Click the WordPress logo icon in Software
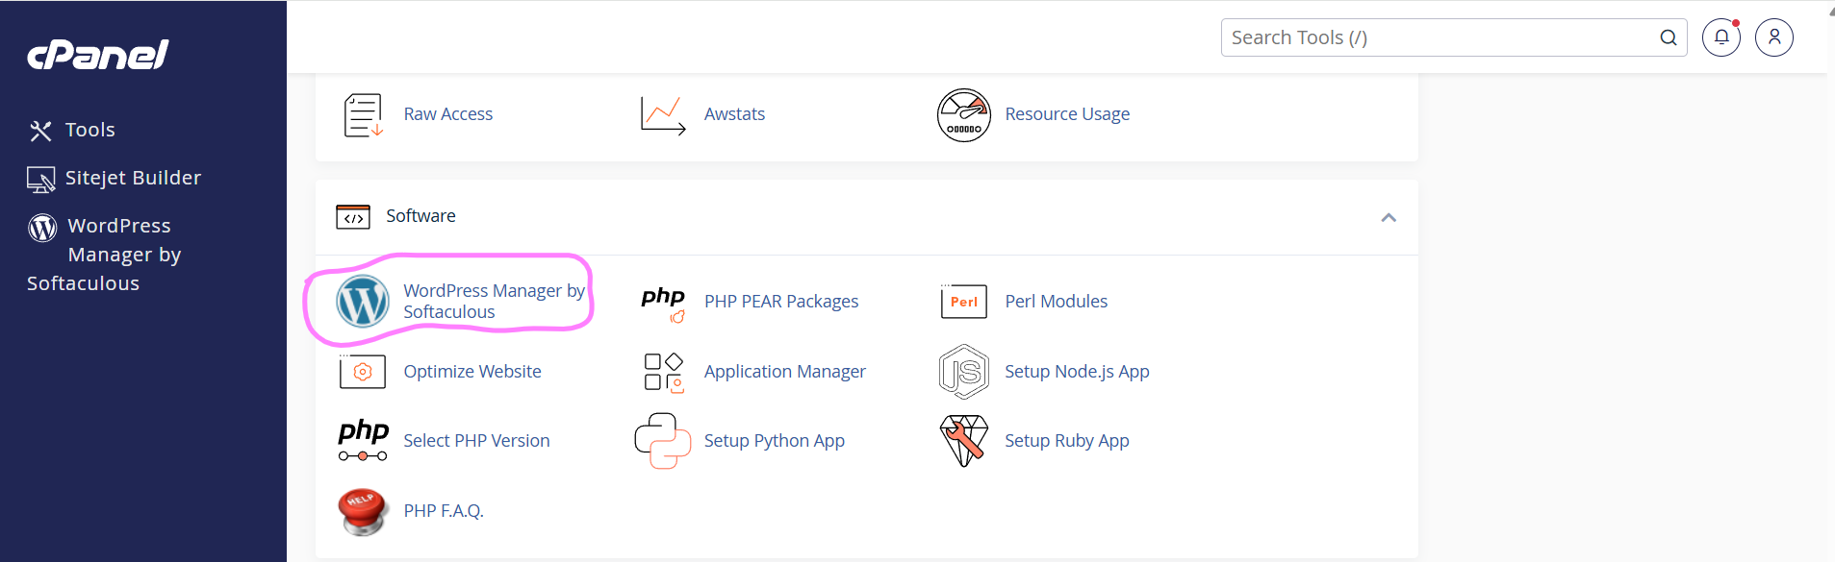 [362, 301]
